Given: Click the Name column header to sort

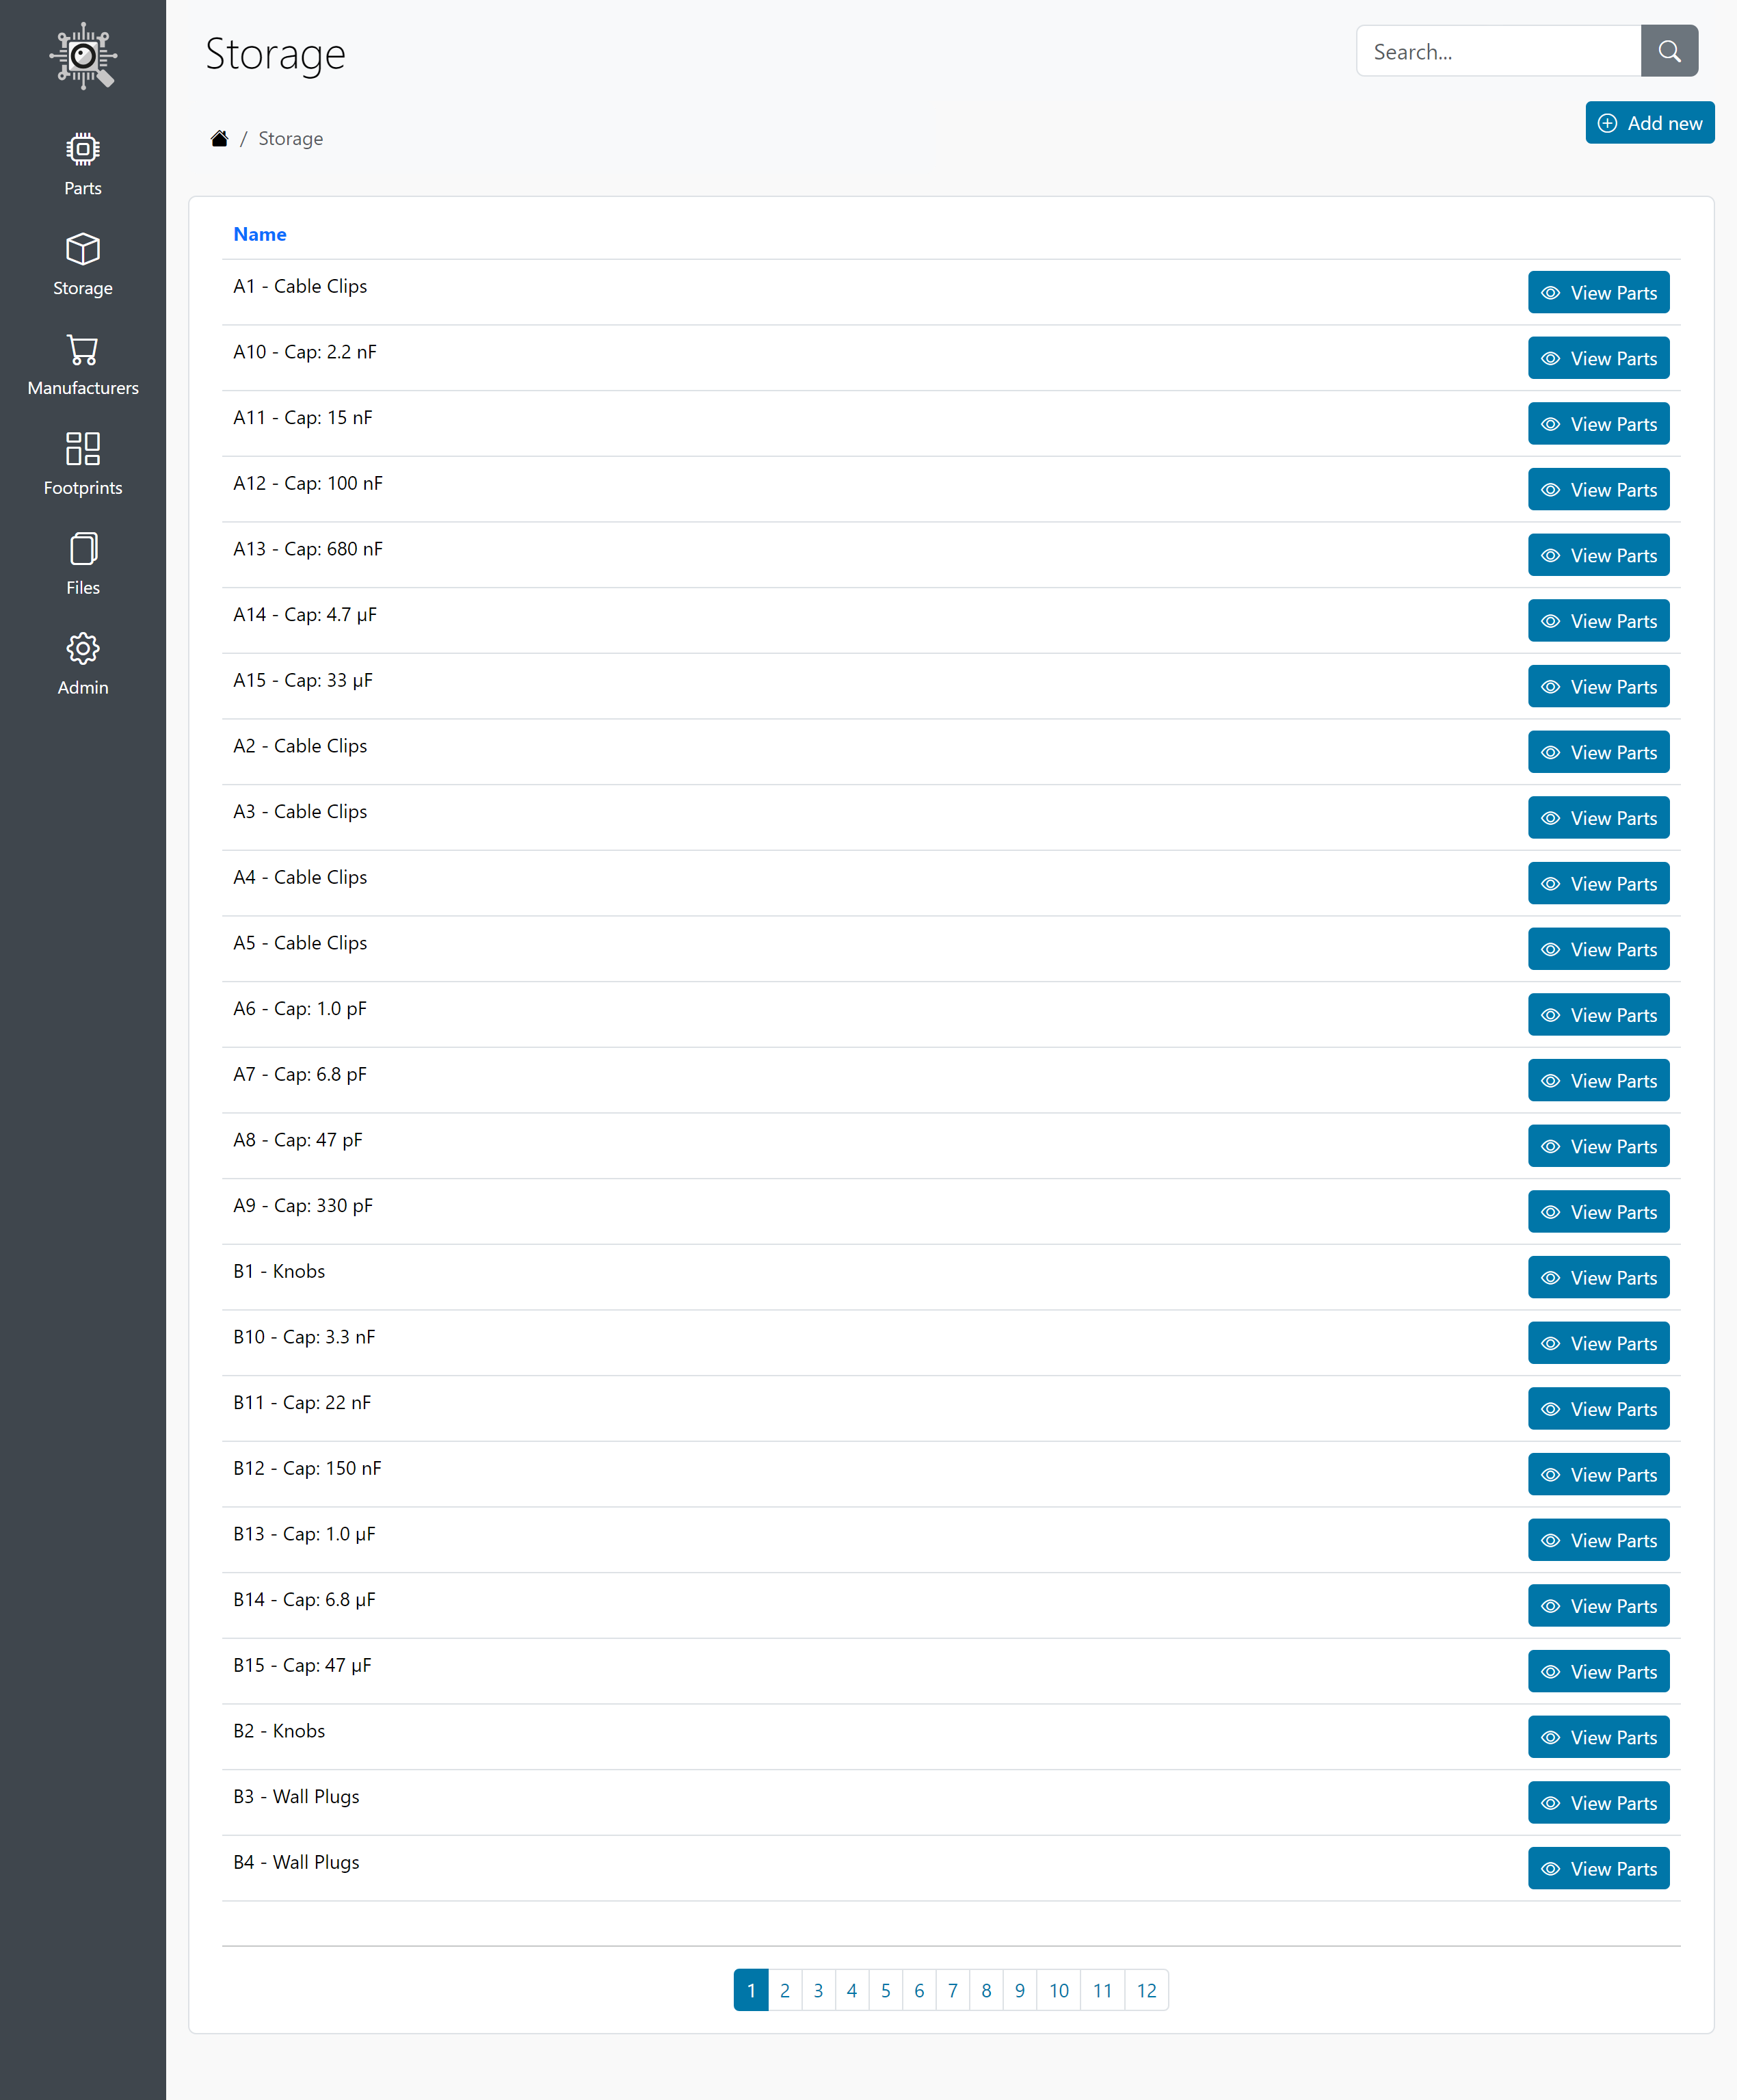Looking at the screenshot, I should (259, 233).
